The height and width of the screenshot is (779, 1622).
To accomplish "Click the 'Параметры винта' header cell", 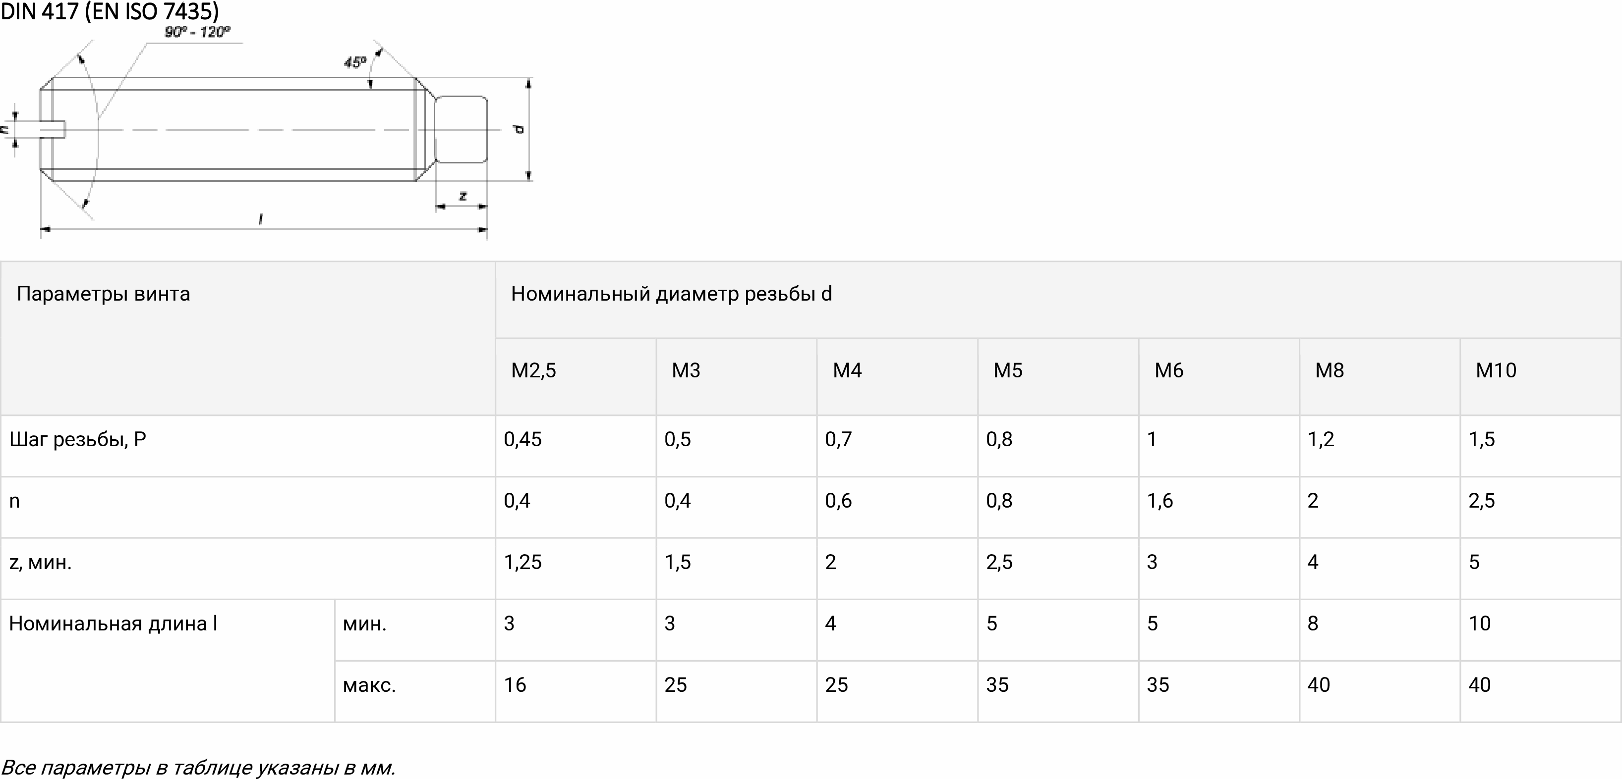I will (247, 338).
